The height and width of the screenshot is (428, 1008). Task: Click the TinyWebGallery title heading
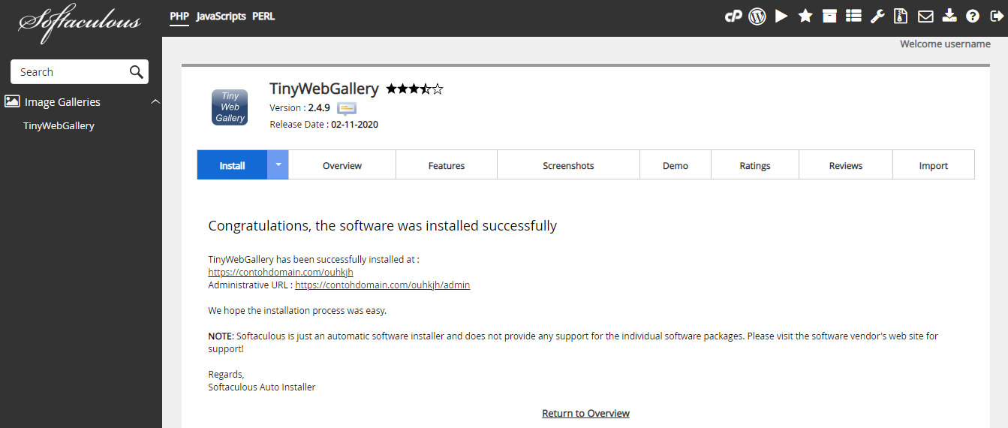324,89
